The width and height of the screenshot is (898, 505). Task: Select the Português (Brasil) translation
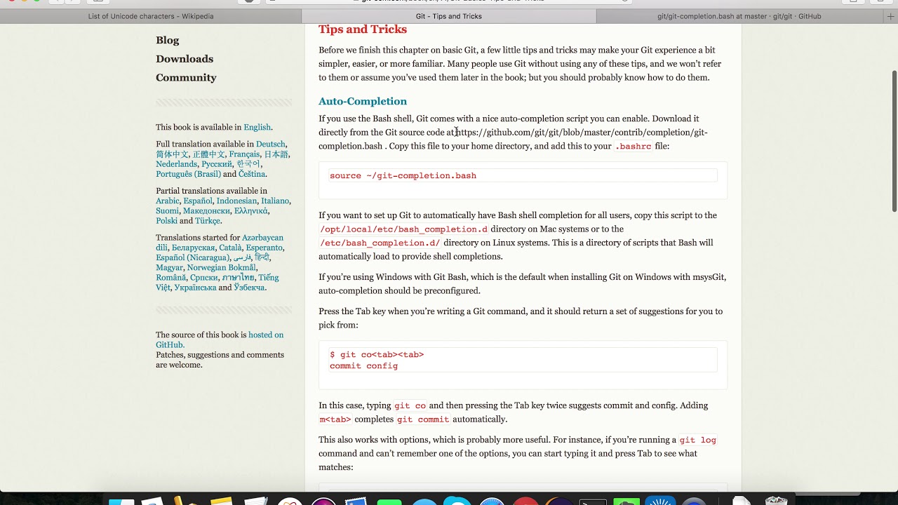click(x=188, y=174)
